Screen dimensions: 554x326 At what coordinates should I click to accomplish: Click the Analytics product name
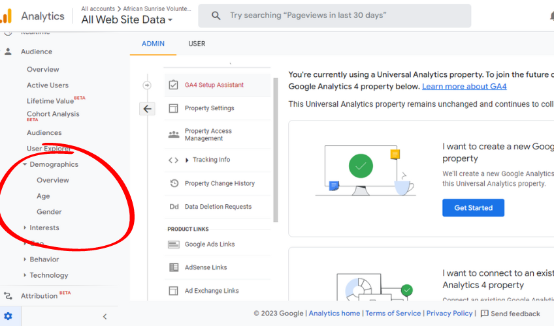click(x=42, y=16)
